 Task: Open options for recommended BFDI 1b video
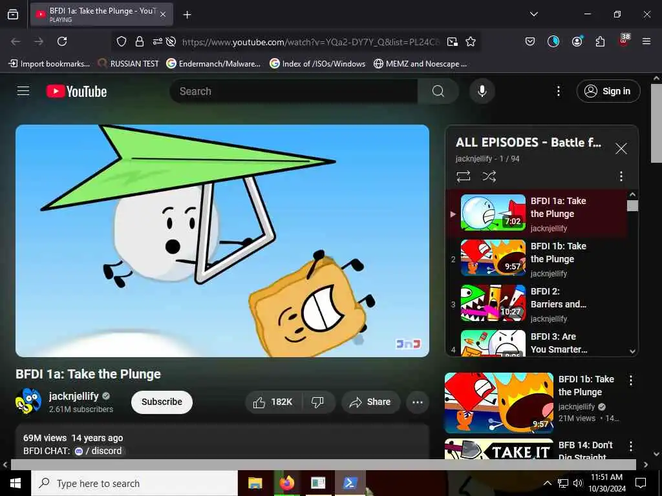631,380
